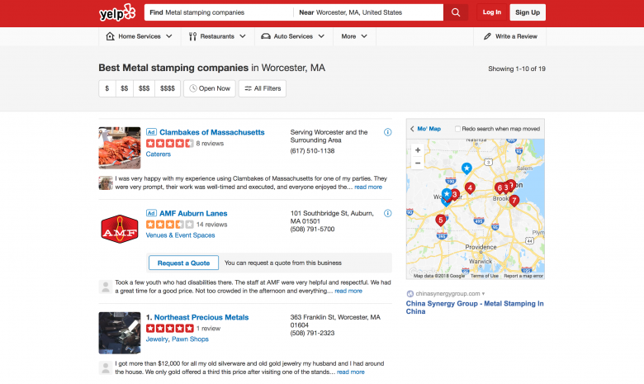Viewport: 644px width, 384px height.
Task: Open Clambakes of Massachusetts photo thumbnail
Action: click(x=120, y=148)
